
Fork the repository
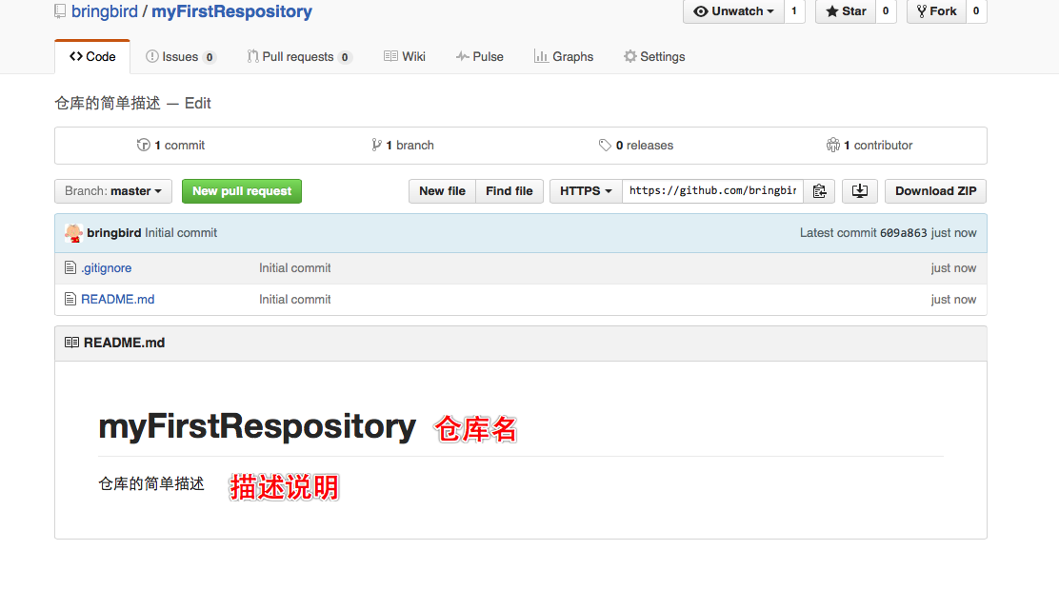coord(936,11)
